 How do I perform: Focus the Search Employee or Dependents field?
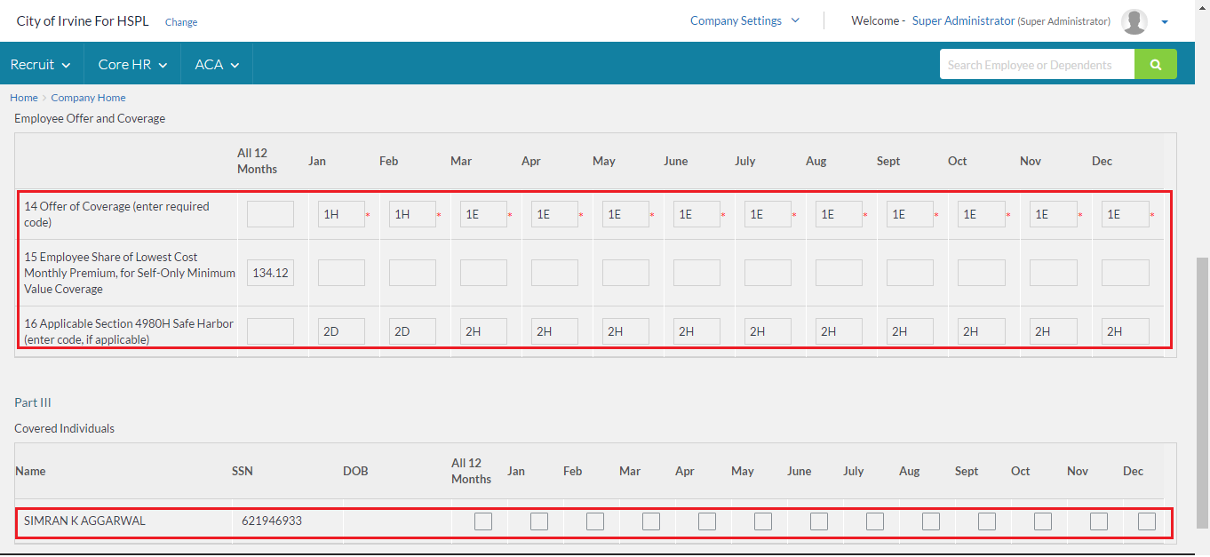[1037, 65]
